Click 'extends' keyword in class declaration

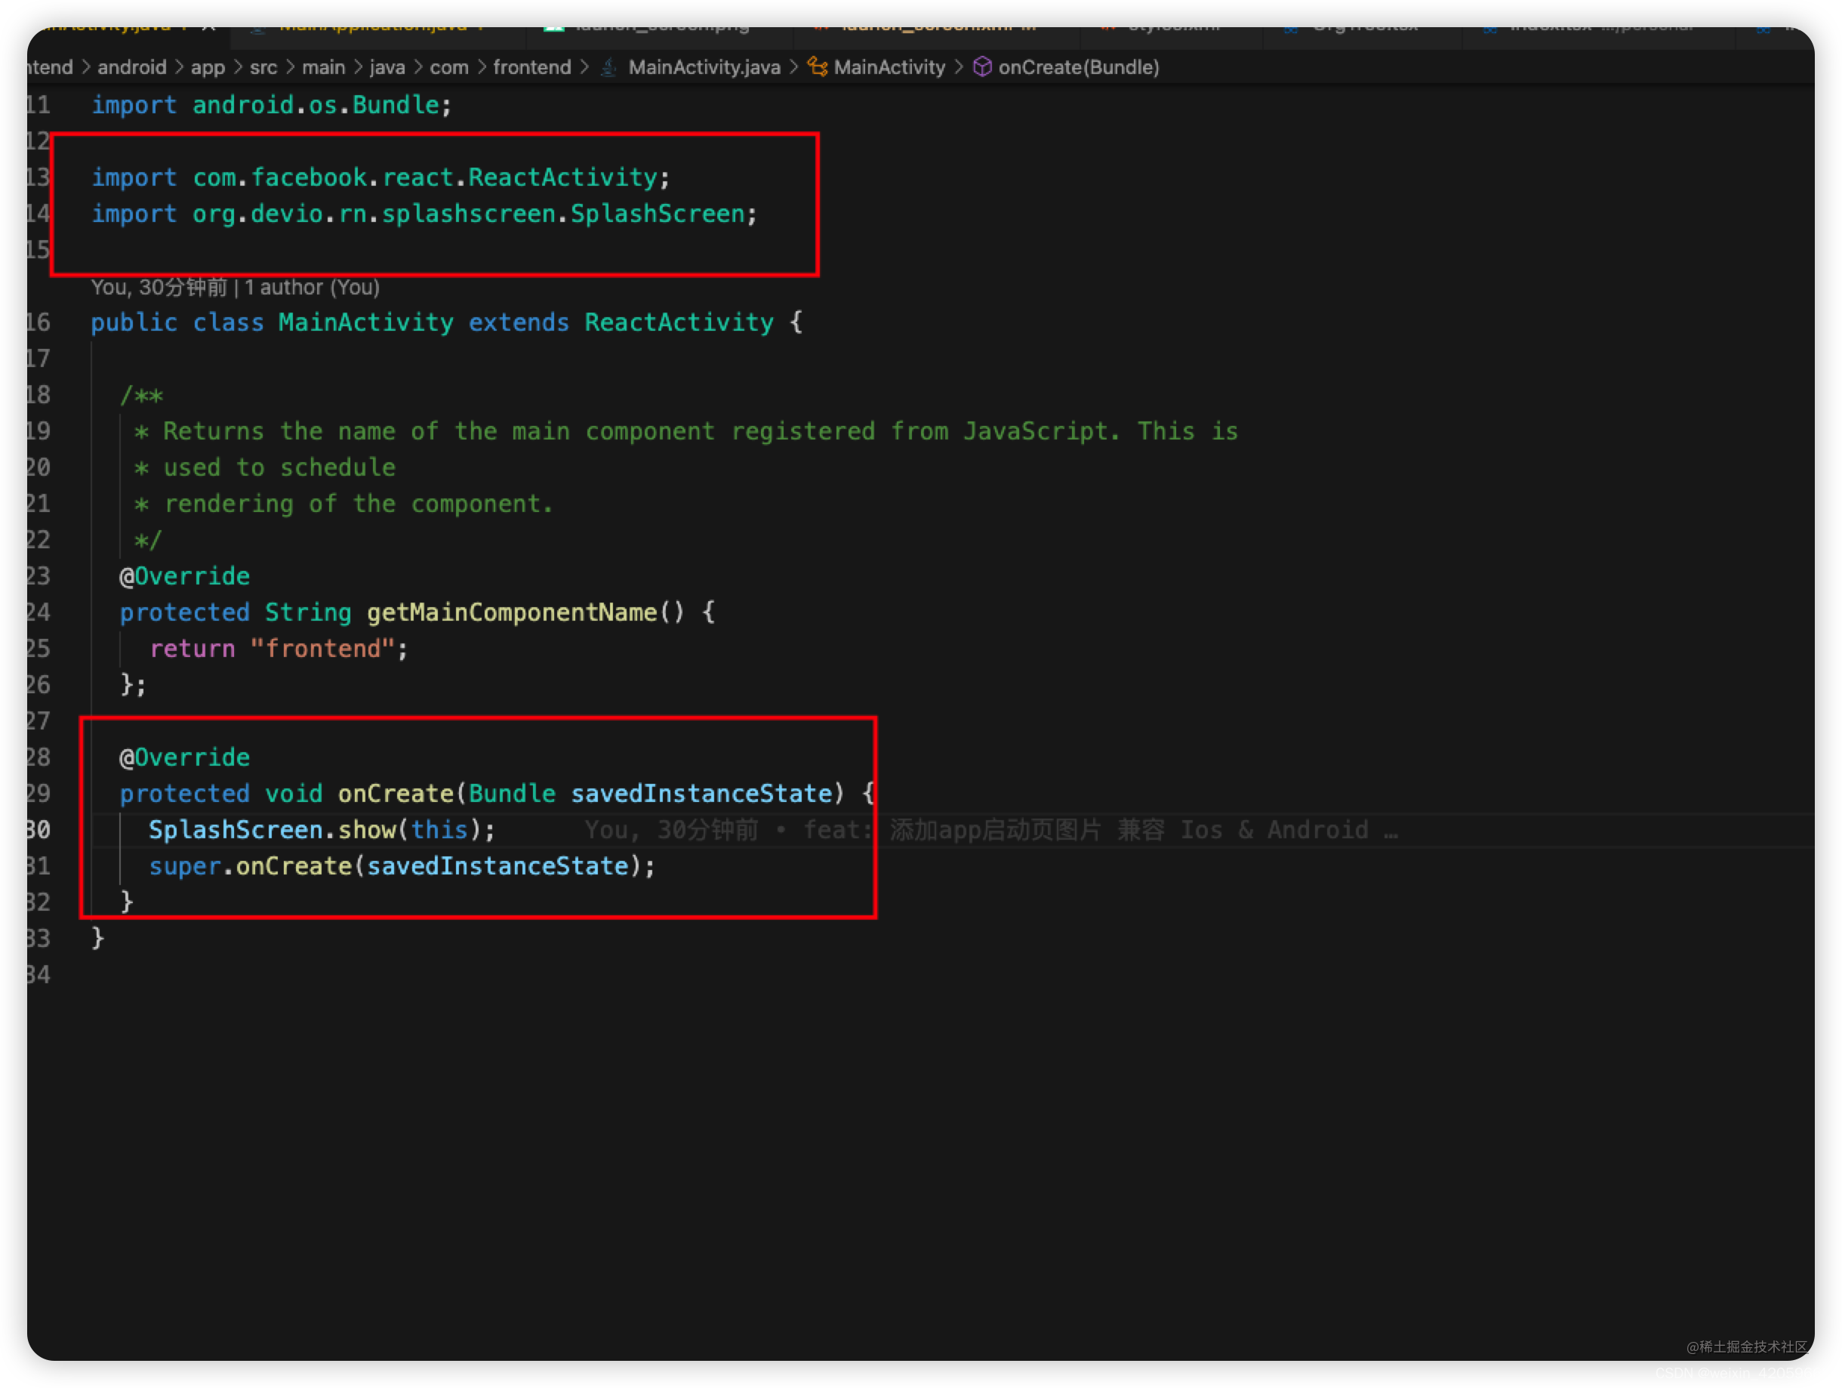(x=519, y=322)
